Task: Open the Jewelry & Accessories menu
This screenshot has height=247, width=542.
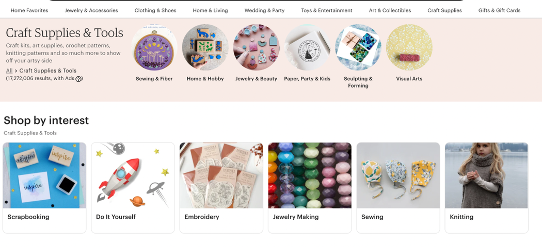Action: [x=91, y=10]
